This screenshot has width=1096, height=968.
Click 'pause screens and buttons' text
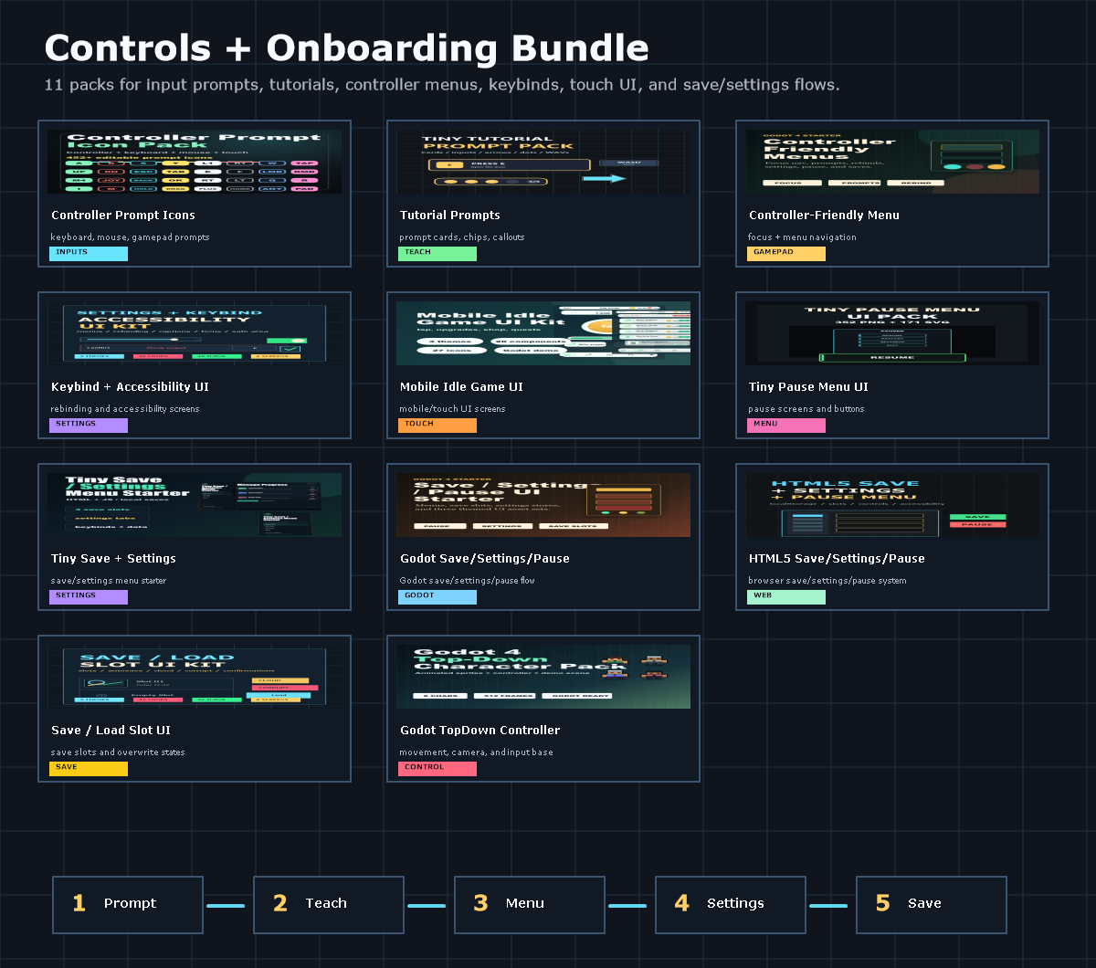(806, 409)
